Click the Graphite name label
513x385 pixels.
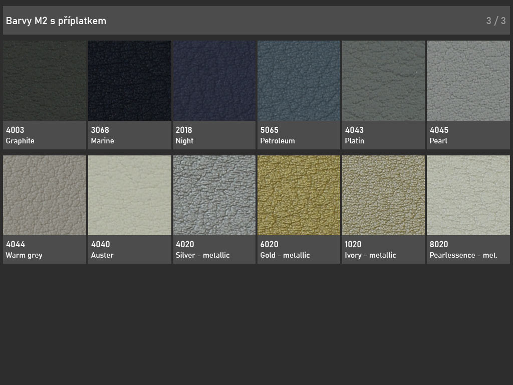pyautogui.click(x=20, y=141)
